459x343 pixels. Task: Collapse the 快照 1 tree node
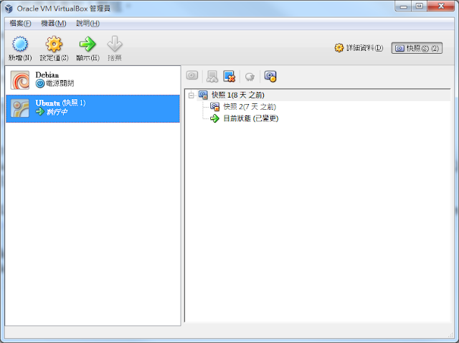click(x=191, y=95)
